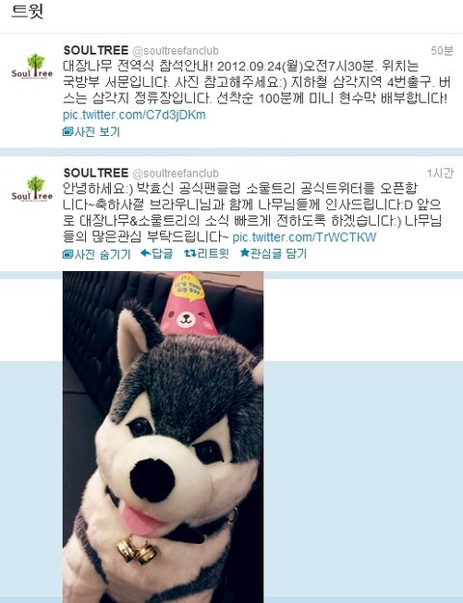
Task: Click the retweet icon (리트윗)
Action: pyautogui.click(x=190, y=253)
